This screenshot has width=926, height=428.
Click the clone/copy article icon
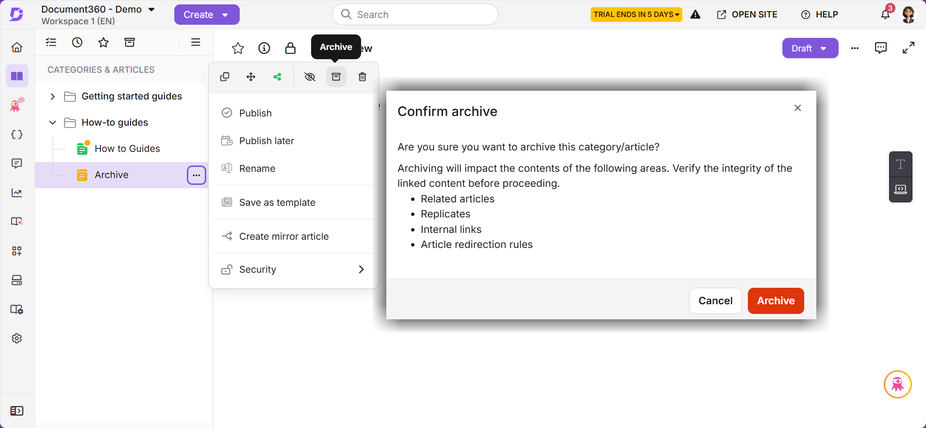[x=225, y=77]
